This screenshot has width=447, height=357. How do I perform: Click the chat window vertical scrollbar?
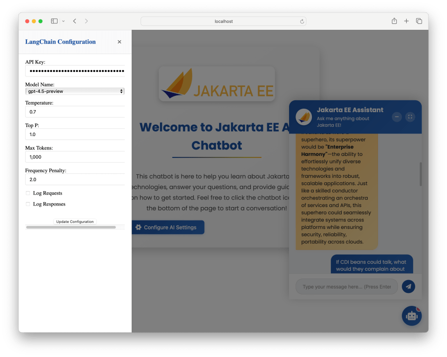[x=421, y=174]
